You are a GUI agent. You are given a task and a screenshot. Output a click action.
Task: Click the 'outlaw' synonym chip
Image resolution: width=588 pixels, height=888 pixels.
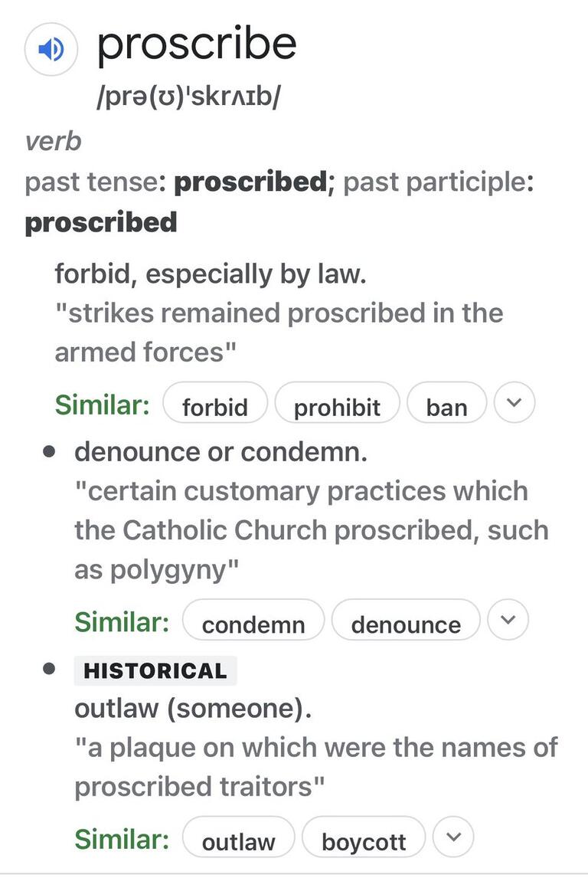[239, 837]
